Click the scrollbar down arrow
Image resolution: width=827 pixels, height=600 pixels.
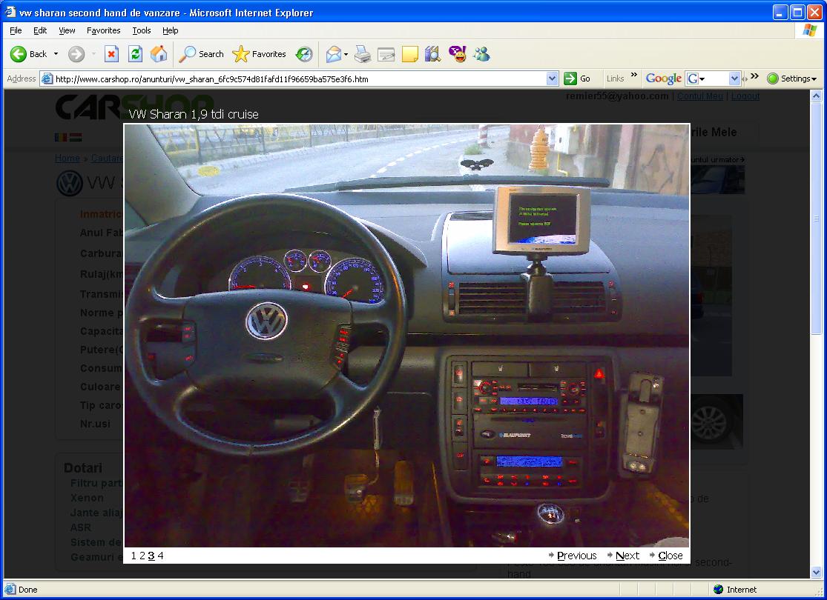pos(816,572)
